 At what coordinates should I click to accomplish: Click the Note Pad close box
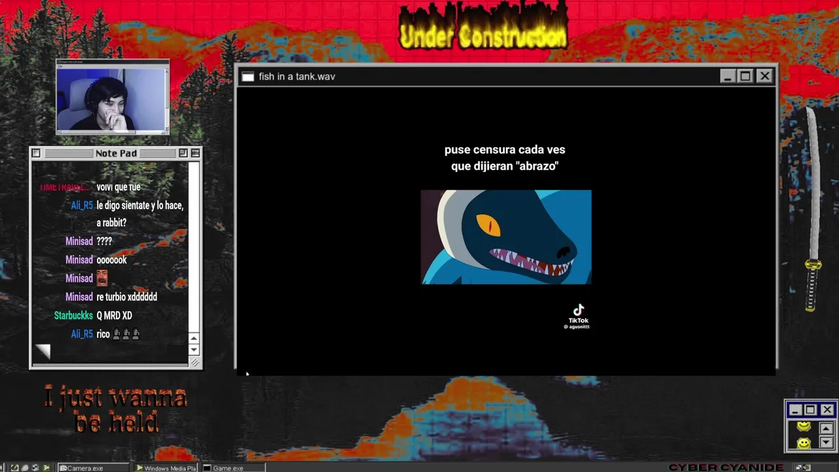(36, 153)
